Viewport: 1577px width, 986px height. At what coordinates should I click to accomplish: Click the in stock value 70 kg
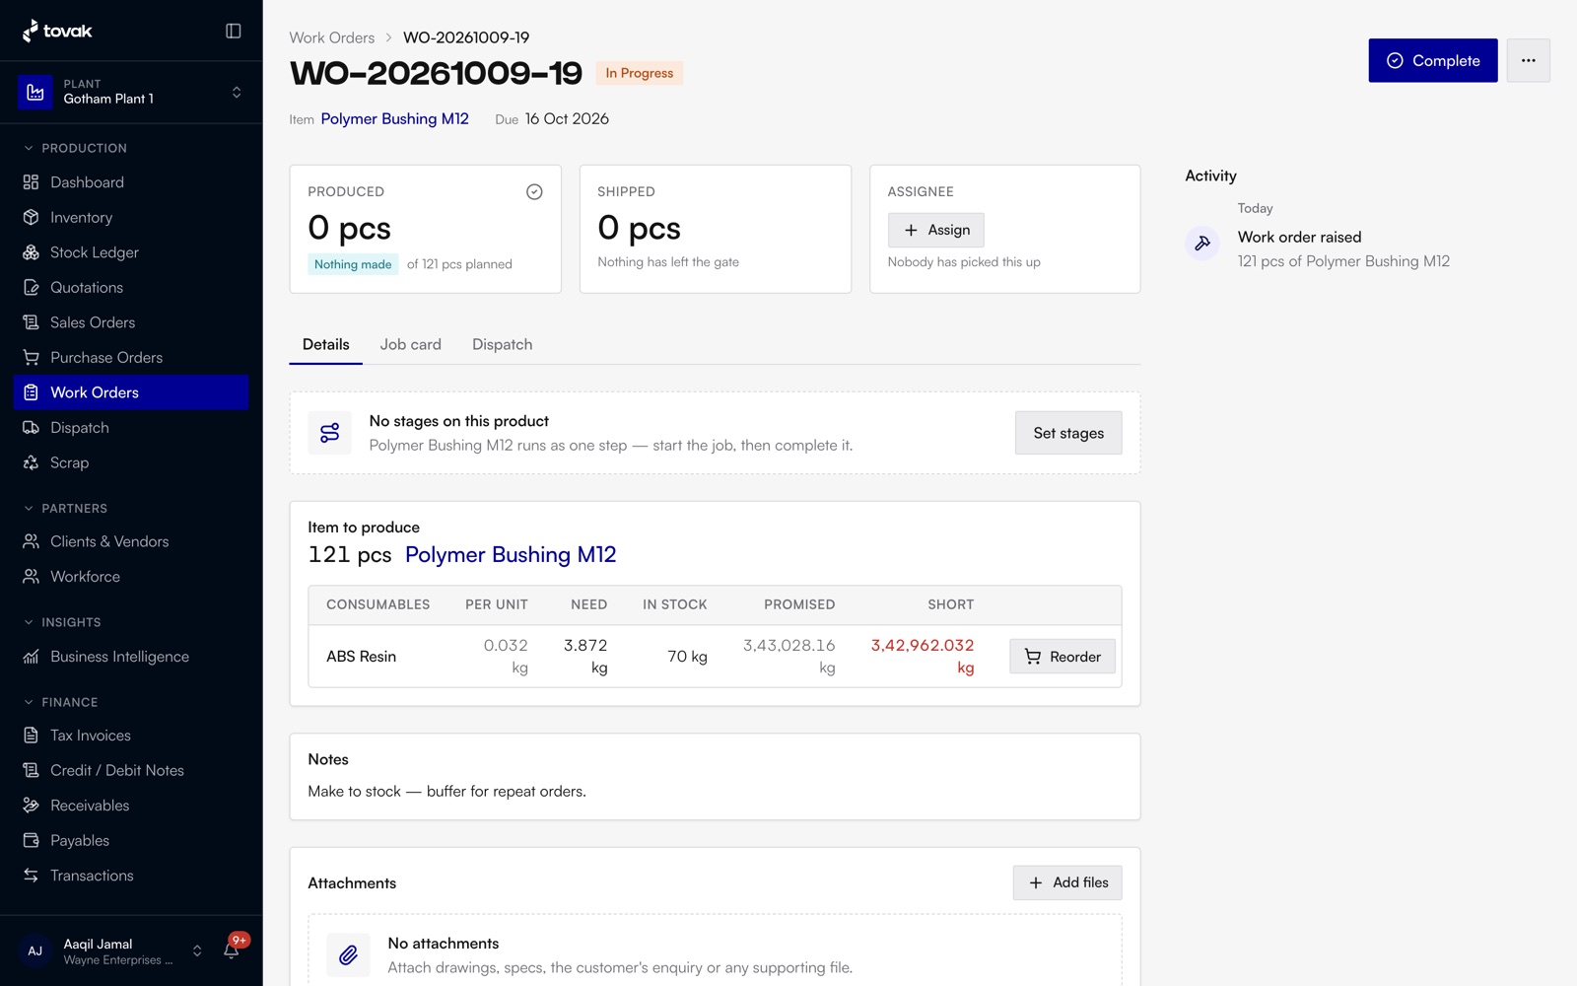point(687,657)
